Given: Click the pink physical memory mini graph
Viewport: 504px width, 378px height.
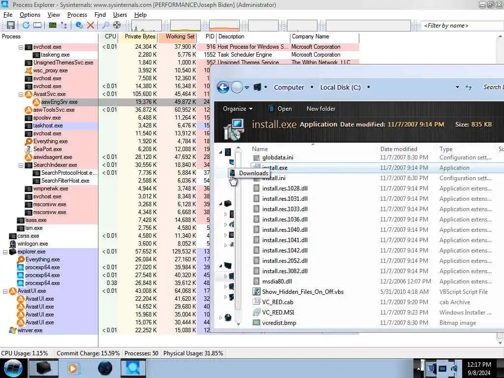Looking at the screenshot, I should (224, 26).
